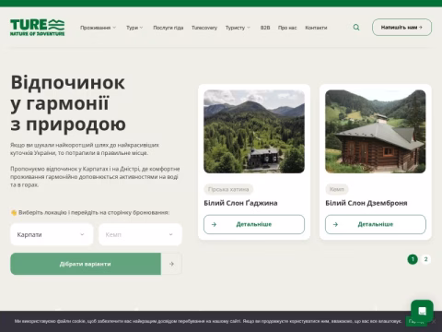Screen dimensions: 442x332
Task: Open Turecovery menu item
Action: tap(204, 28)
